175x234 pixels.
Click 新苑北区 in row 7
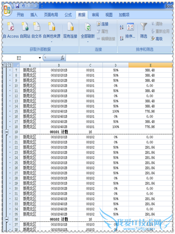[30, 70]
